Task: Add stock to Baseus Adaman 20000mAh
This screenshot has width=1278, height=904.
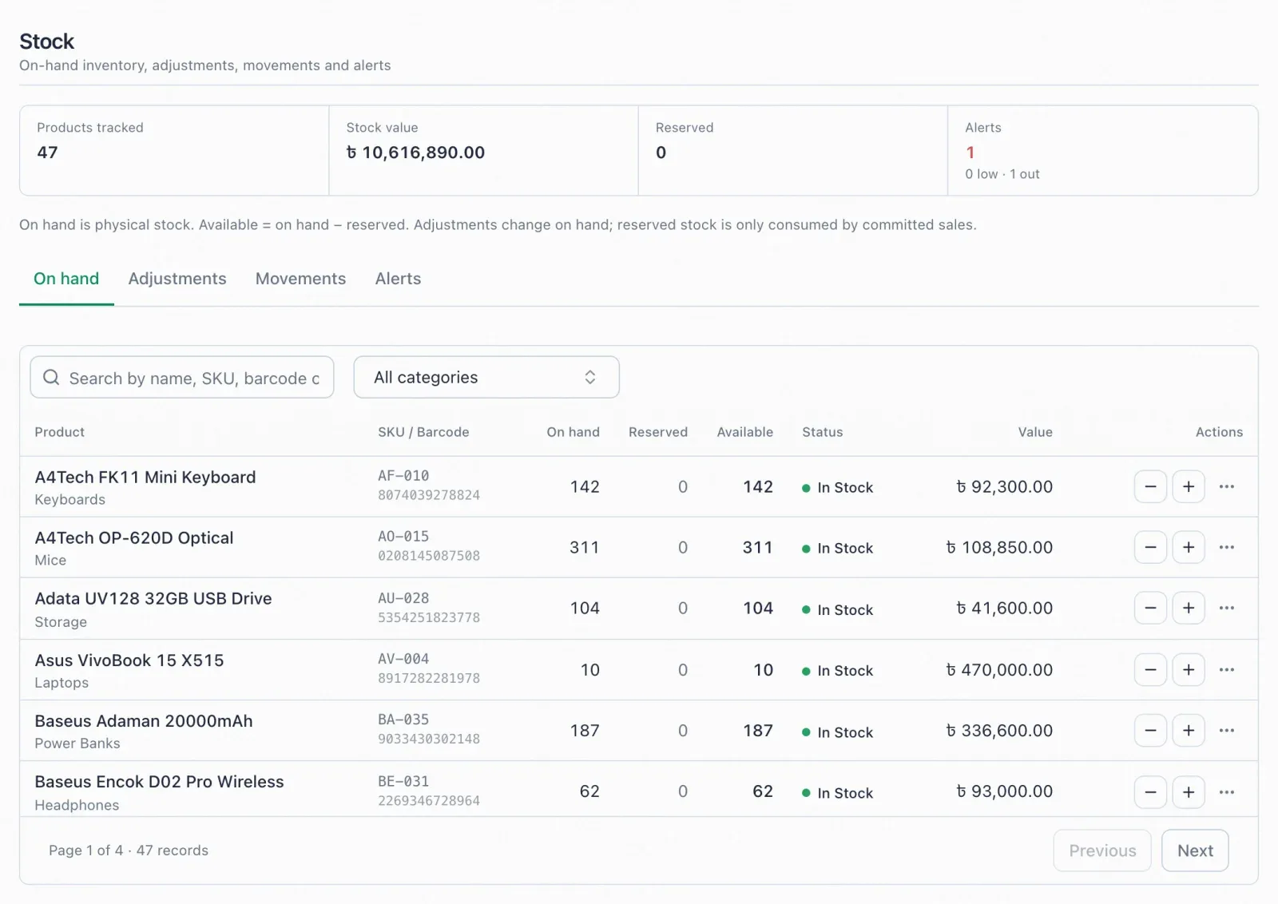Action: click(1189, 730)
